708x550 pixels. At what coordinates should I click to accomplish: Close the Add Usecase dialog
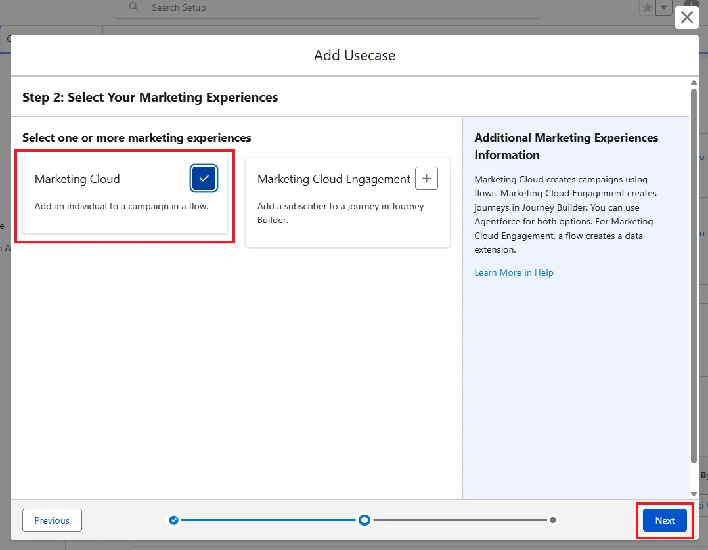tap(687, 18)
